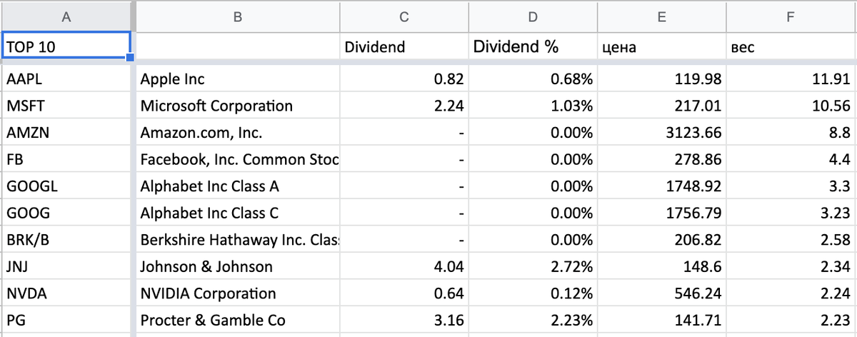The image size is (857, 337).
Task: Click the Apple Inc cell
Action: (237, 79)
